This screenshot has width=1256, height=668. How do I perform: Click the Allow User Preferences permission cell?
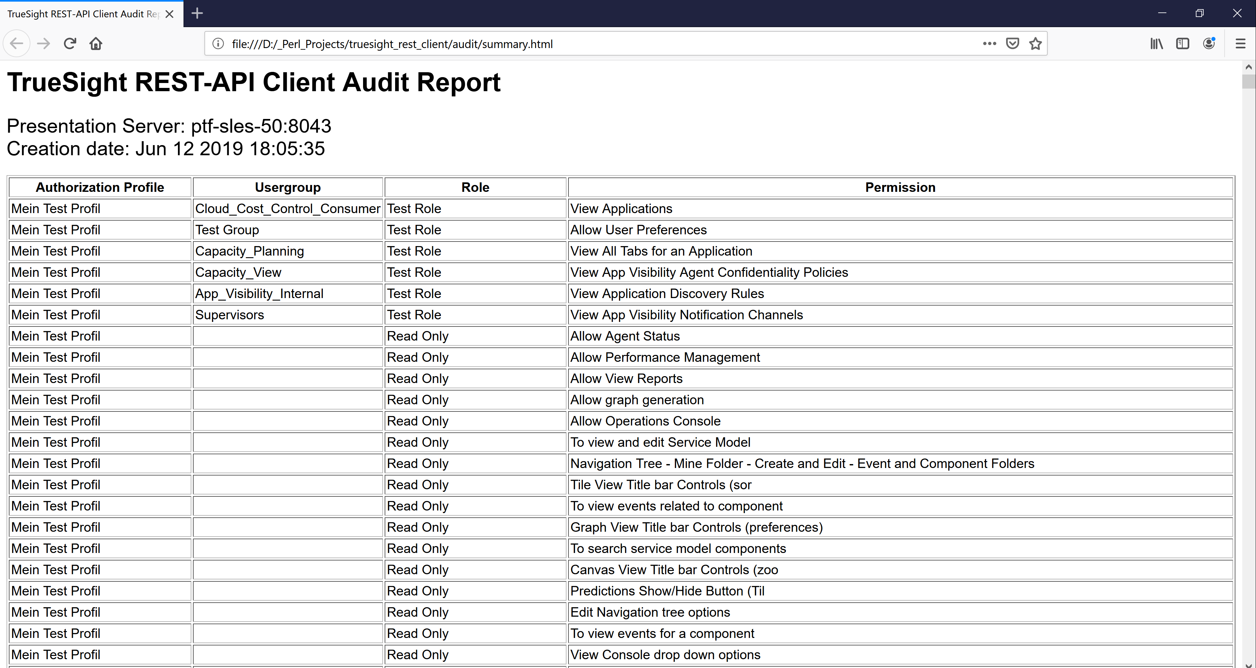[900, 230]
